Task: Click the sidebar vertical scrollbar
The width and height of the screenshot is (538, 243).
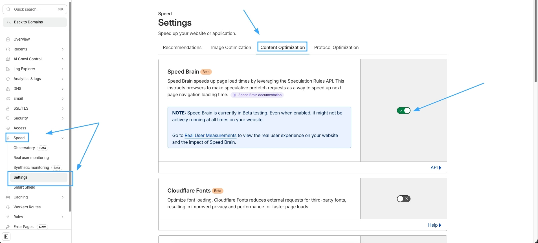Action: [x=70, y=107]
